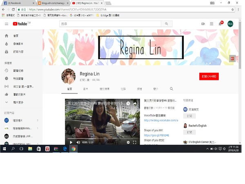Go to Home in the sidebar
Viewport: 245px width, 184px height.
pos(16,36)
